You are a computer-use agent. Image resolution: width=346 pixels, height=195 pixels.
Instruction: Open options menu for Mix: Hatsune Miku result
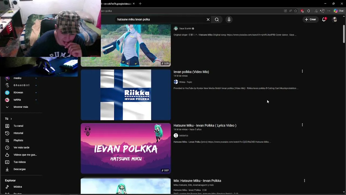click(304, 181)
